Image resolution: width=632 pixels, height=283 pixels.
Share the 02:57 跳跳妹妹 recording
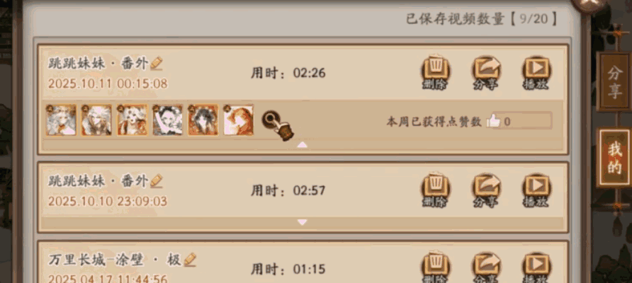pos(487,190)
